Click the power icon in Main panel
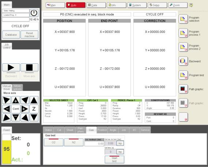Screen dimensions: 208x167 point(34,13)
